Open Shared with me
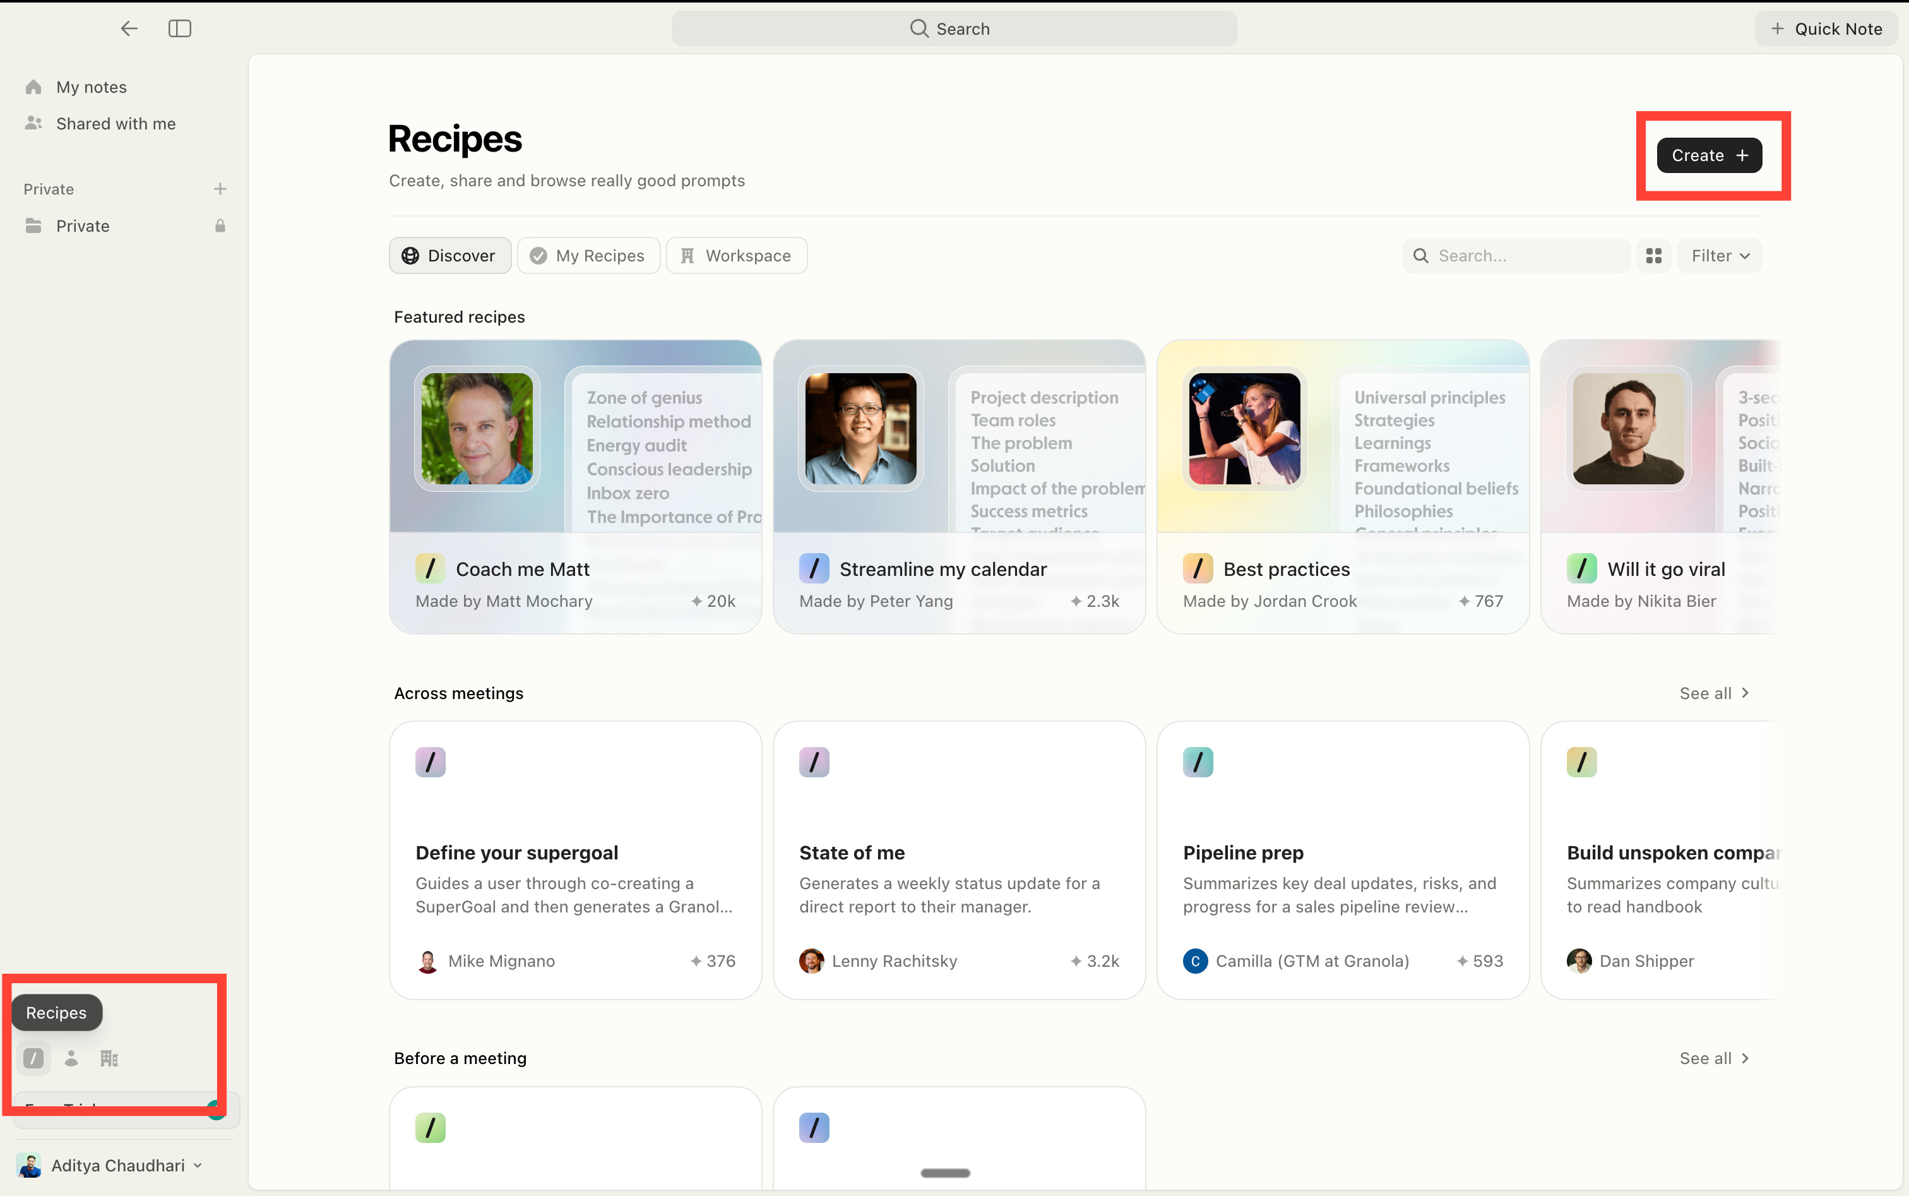Screen dimensions: 1909x1196 (116, 124)
